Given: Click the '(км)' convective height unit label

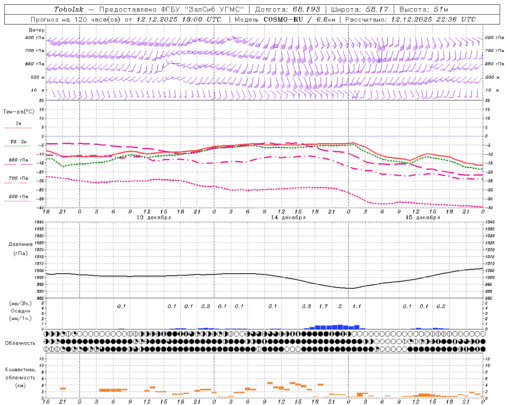Looking at the screenshot, I should (x=20, y=385).
